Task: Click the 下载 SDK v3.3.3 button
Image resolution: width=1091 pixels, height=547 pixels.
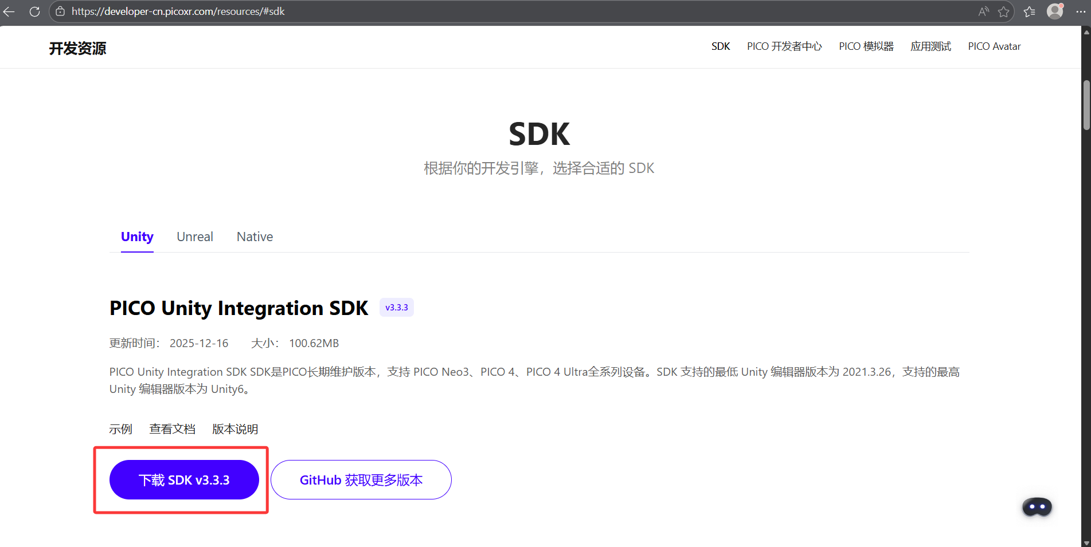Action: point(184,480)
